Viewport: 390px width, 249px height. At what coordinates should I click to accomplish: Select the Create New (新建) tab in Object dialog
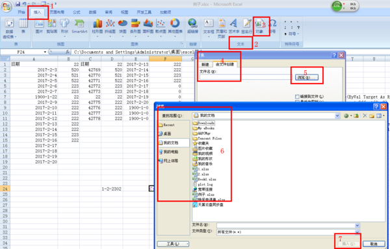[x=205, y=64]
